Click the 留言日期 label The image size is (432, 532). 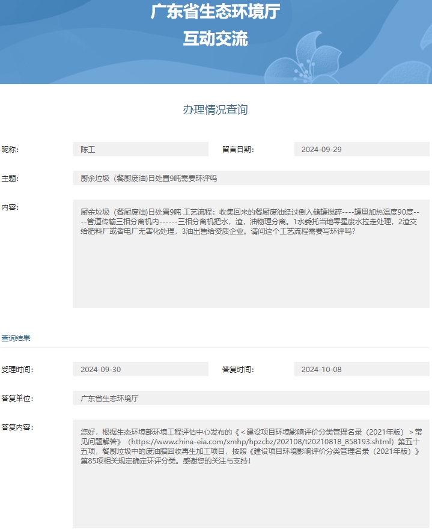tap(238, 149)
